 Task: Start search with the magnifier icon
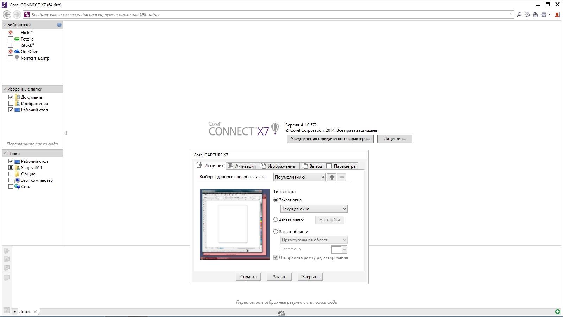[519, 15]
